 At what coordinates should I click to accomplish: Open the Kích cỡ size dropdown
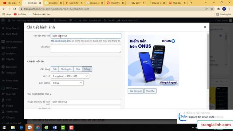point(70,76)
